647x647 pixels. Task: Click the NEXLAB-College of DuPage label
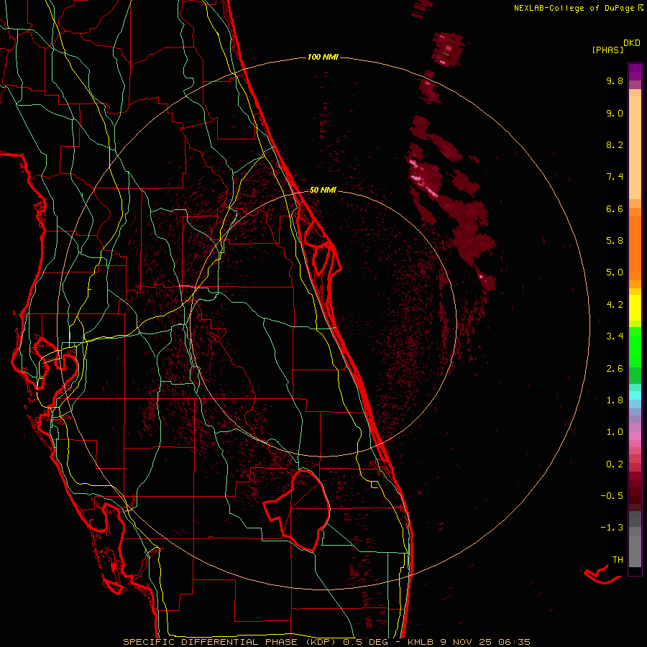[575, 8]
